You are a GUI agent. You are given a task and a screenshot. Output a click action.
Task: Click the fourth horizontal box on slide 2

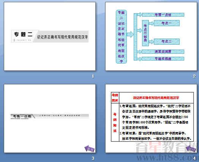pos(163,51)
